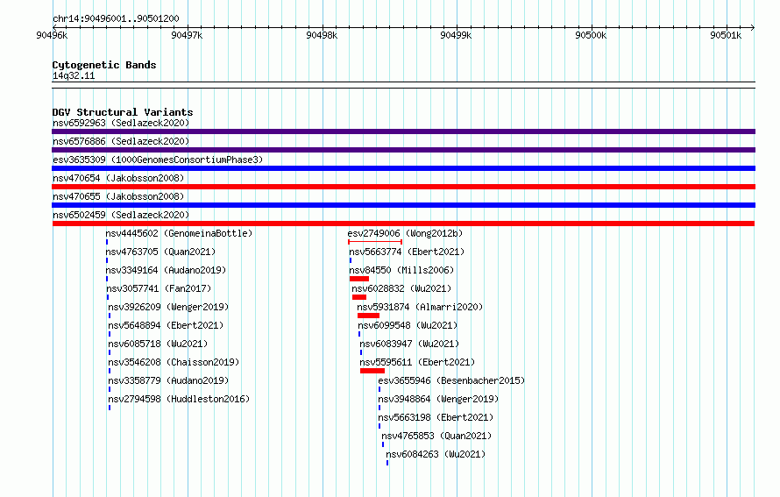This screenshot has height=497, width=780.
Task: Click the red bar under nsv6028832
Action: pos(359,297)
